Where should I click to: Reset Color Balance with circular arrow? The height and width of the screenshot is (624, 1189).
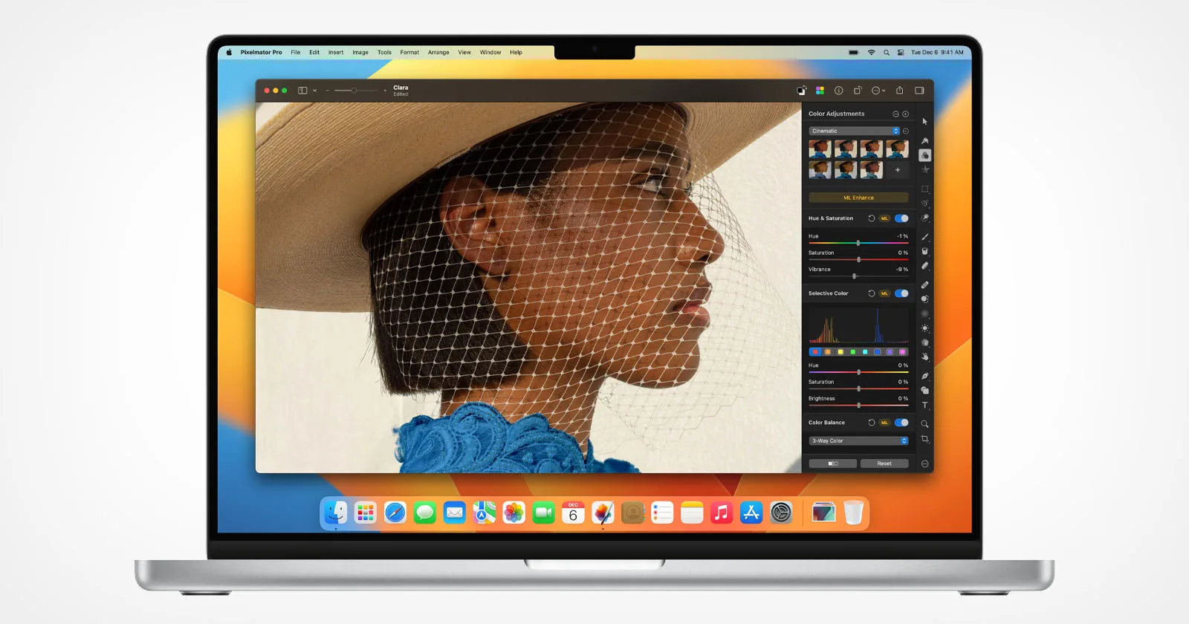(x=871, y=423)
